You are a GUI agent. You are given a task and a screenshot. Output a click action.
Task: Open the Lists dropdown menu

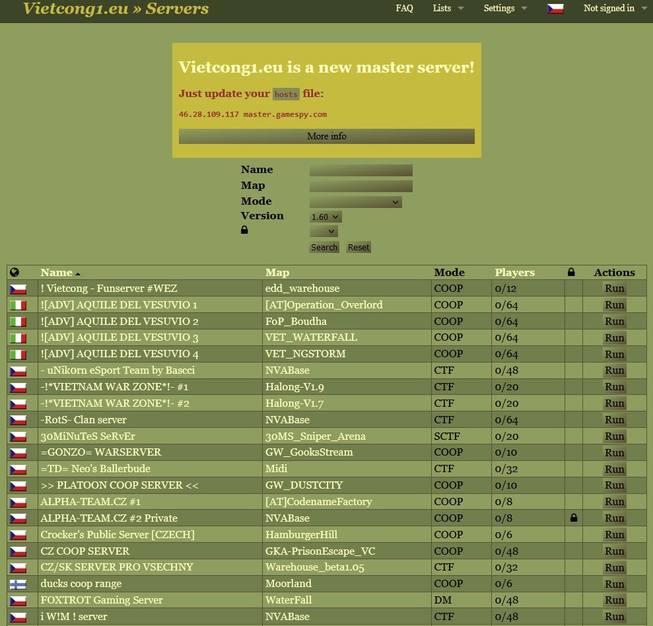point(448,9)
